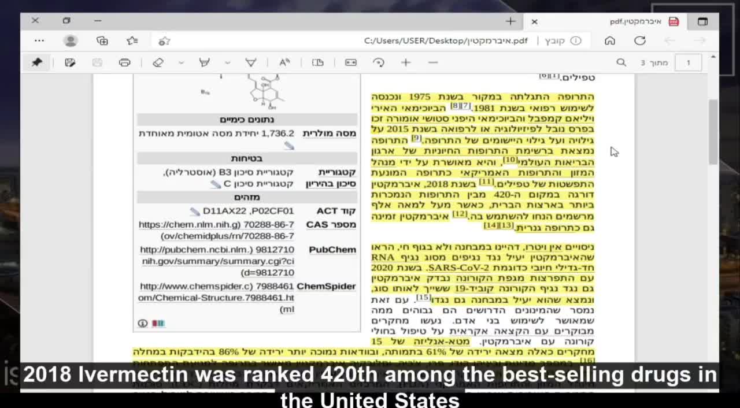Click the נתונים כימיים section header
740x408 pixels.
click(x=247, y=120)
